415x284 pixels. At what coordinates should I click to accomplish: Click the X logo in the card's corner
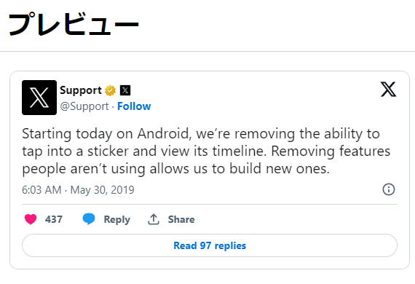388,89
